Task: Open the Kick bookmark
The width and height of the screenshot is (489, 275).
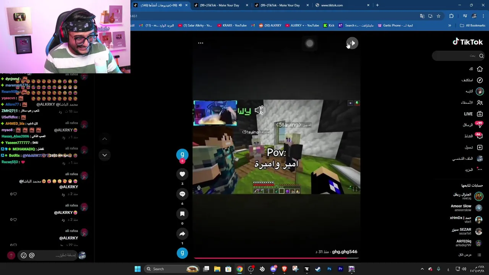Action: pos(329,26)
